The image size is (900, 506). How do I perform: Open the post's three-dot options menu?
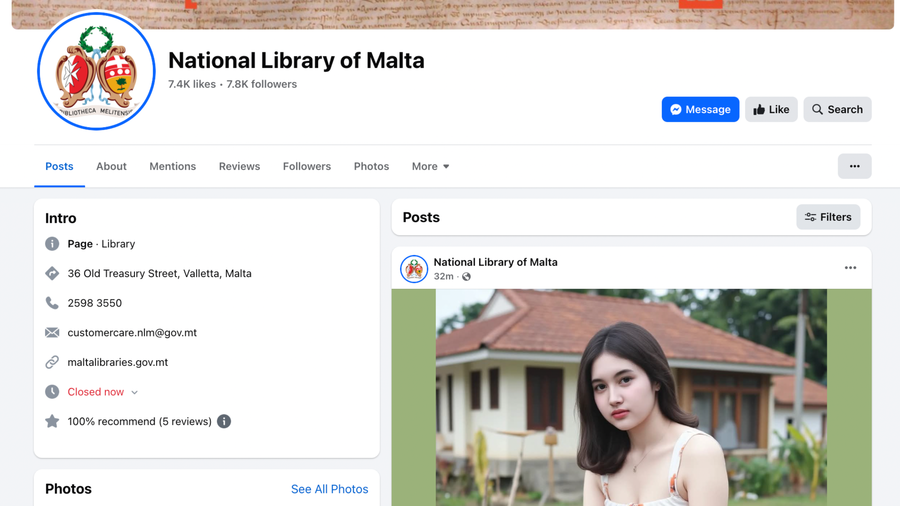coord(850,268)
